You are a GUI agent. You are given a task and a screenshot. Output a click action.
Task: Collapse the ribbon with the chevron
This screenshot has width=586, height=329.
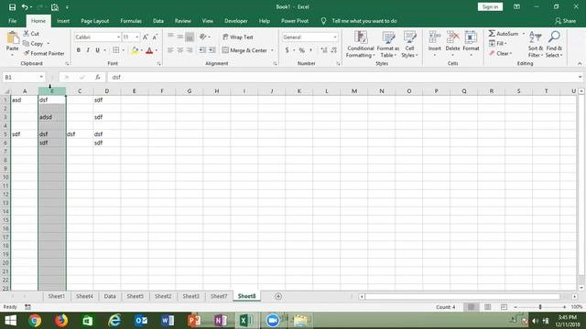click(580, 64)
